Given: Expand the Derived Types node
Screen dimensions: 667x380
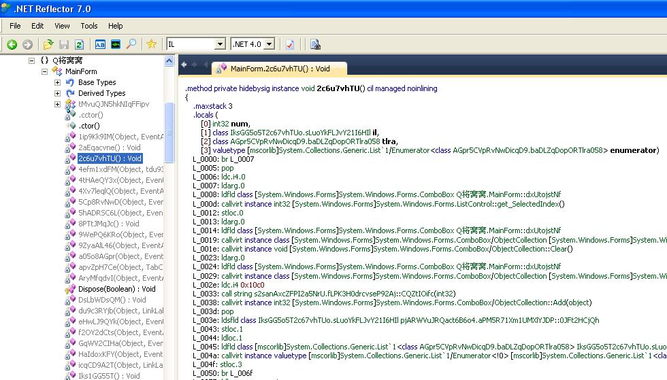Looking at the screenshot, I should pyautogui.click(x=57, y=94).
